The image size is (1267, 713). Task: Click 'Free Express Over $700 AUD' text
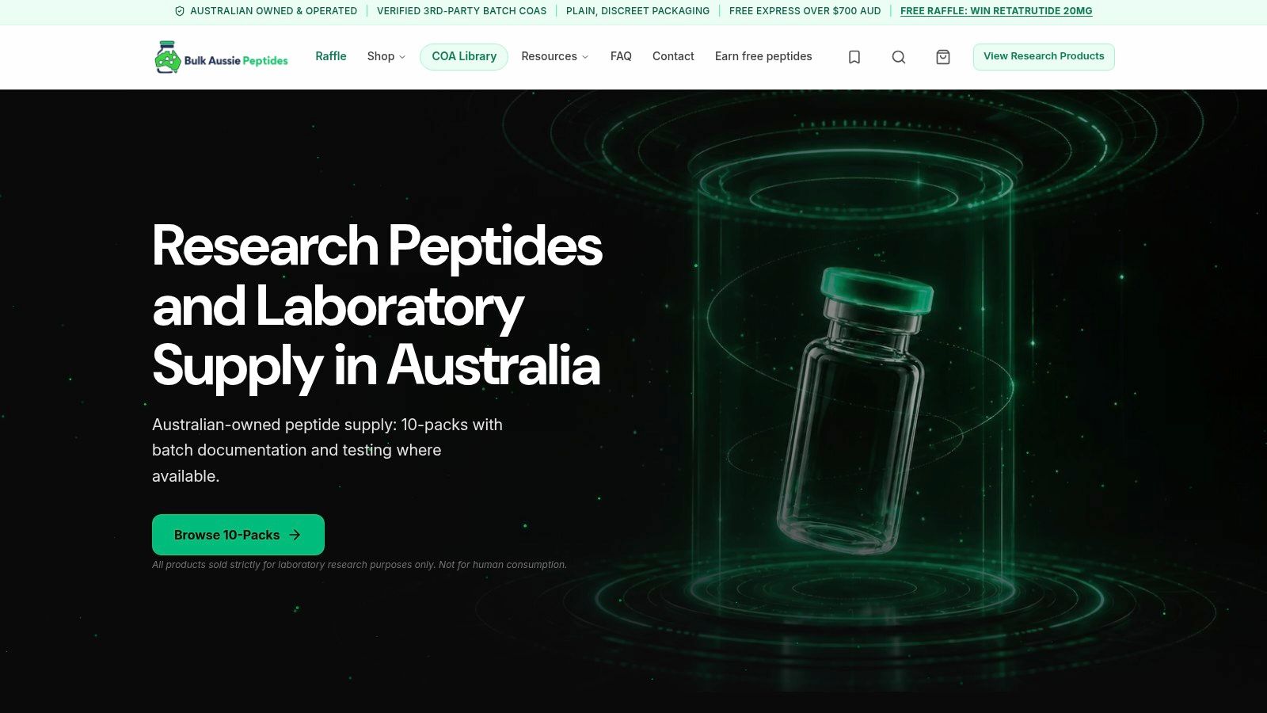coord(805,11)
